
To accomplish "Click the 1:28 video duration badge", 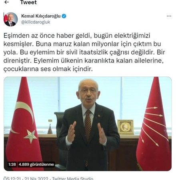I will tap(12, 164).
